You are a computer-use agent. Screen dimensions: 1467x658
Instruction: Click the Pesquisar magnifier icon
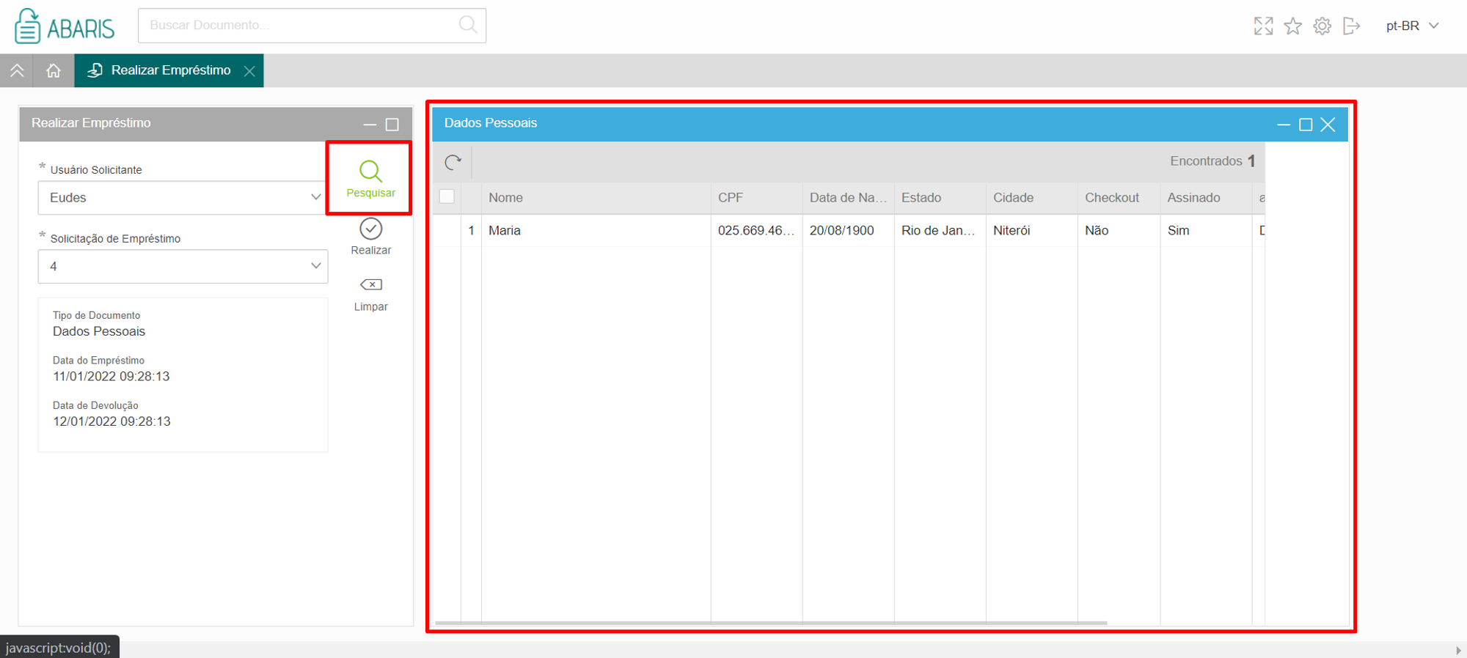[x=370, y=171]
